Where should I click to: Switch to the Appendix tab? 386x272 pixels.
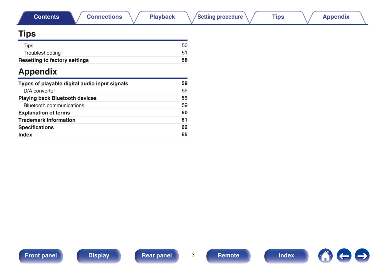336,17
